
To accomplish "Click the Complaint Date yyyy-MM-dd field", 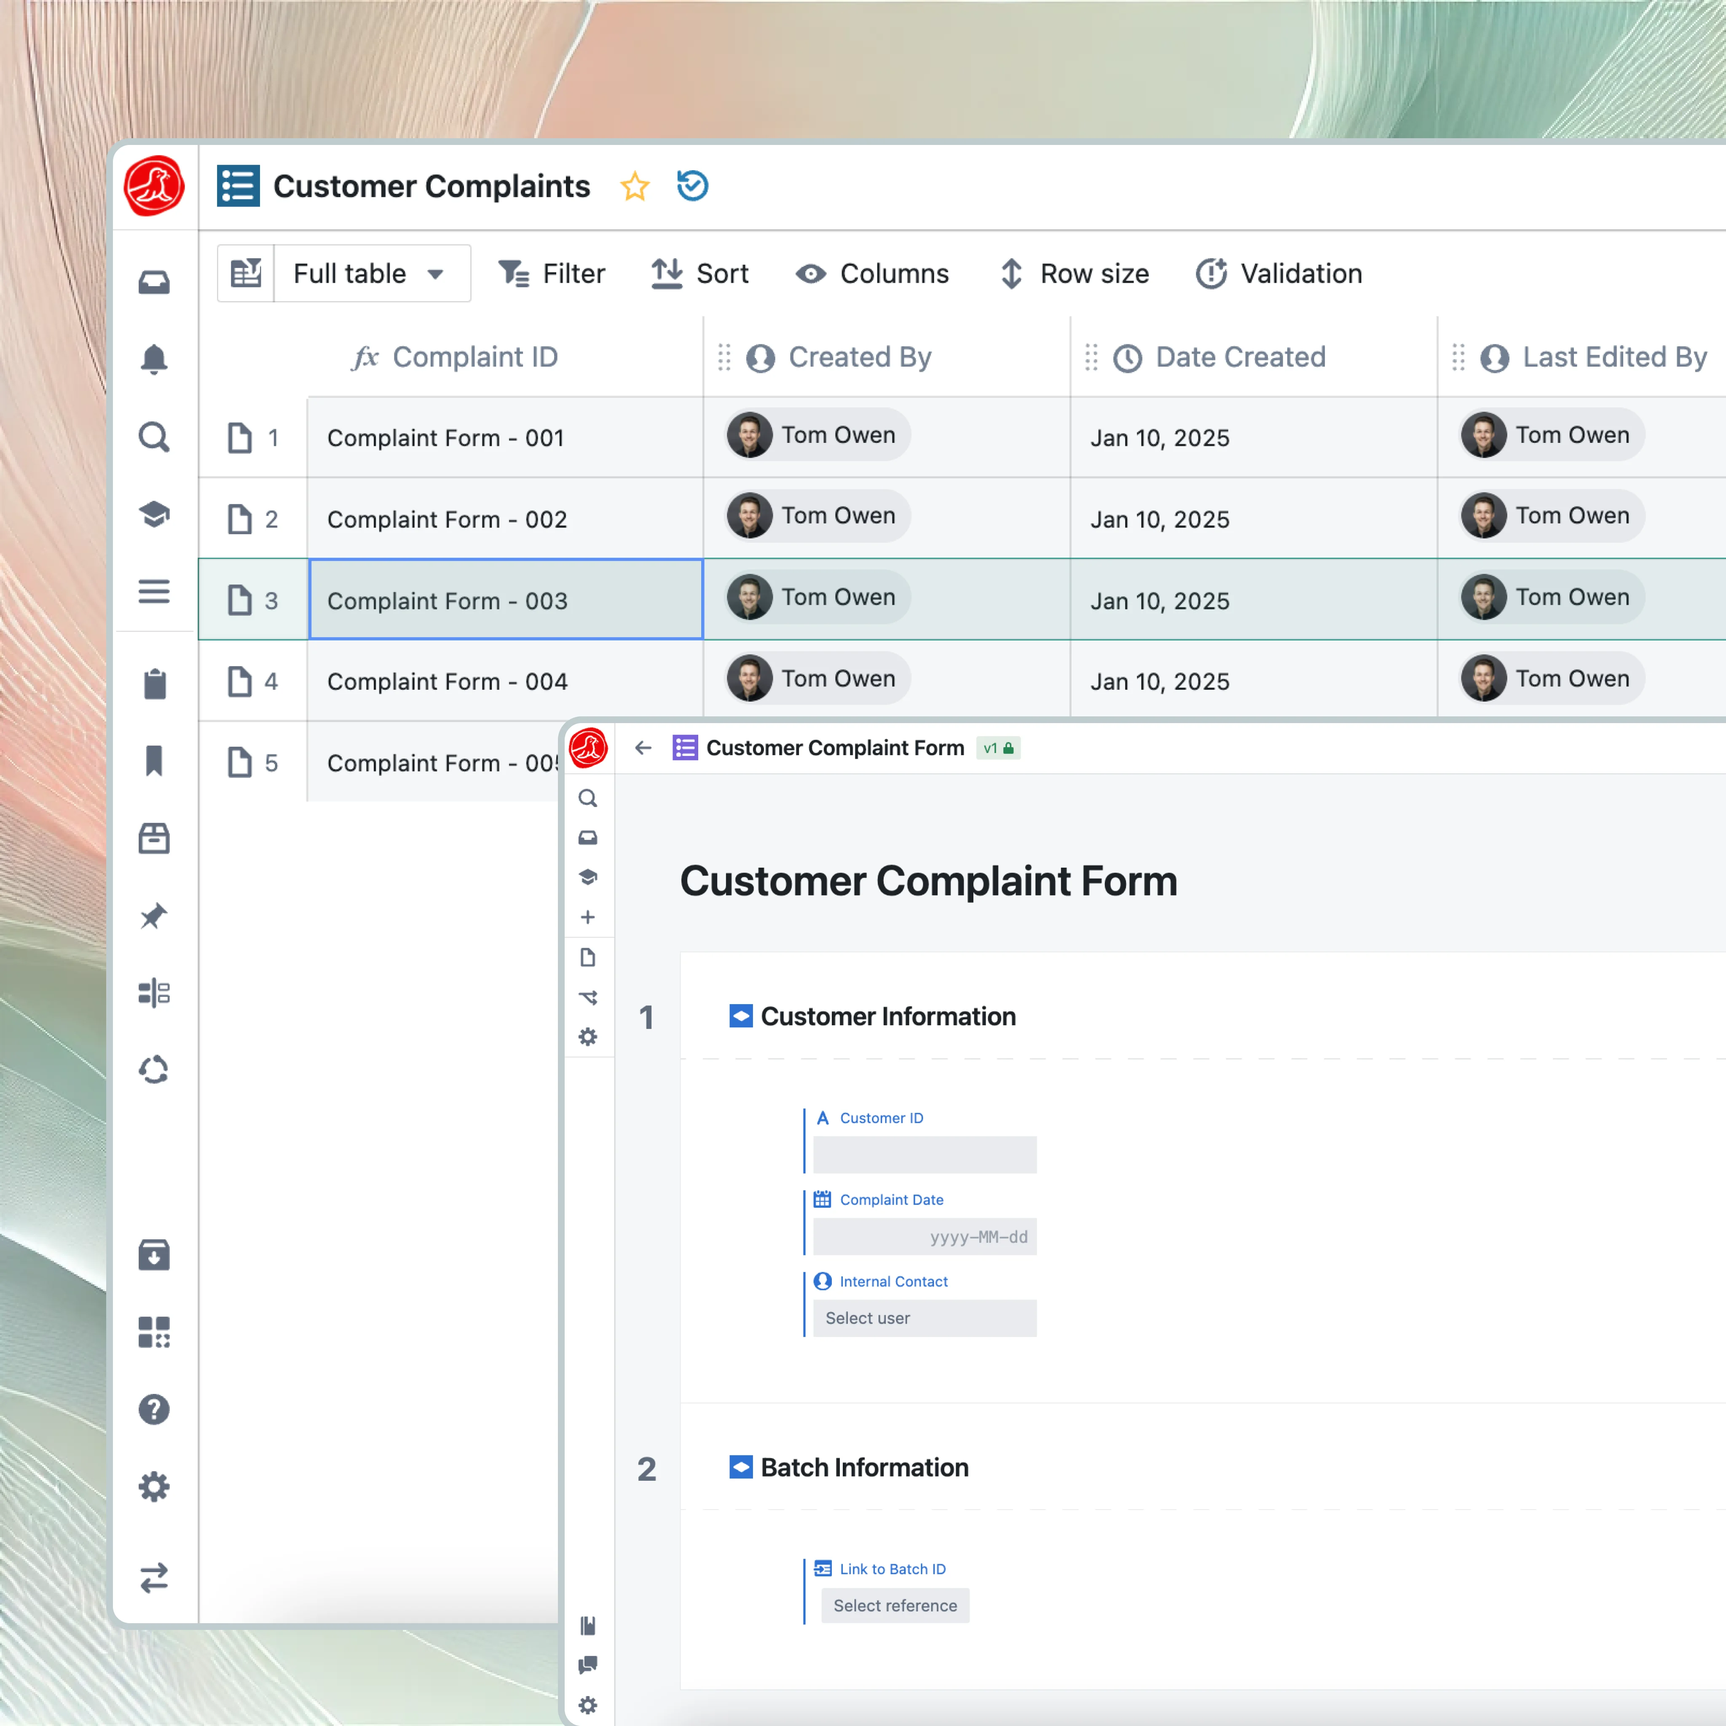I will (925, 1236).
